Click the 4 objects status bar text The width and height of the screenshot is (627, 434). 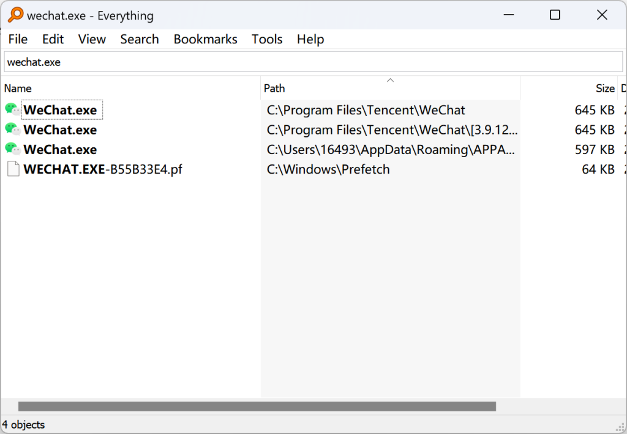point(24,424)
